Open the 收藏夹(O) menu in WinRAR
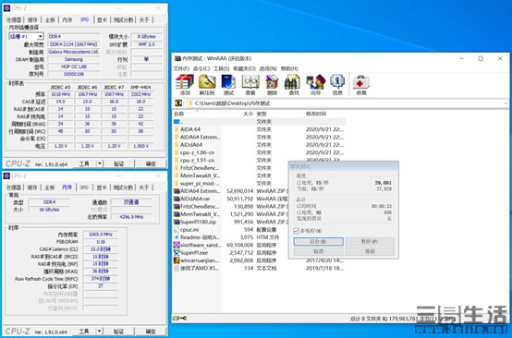This screenshot has width=512, height=338. [244, 68]
